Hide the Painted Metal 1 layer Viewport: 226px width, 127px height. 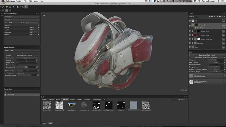[190, 35]
